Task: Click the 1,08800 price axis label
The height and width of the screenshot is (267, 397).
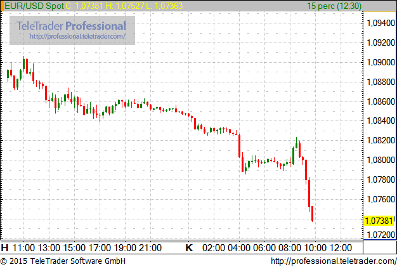Action: [x=381, y=82]
